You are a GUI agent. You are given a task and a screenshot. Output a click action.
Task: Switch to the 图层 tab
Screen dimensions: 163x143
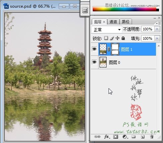(x=98, y=22)
